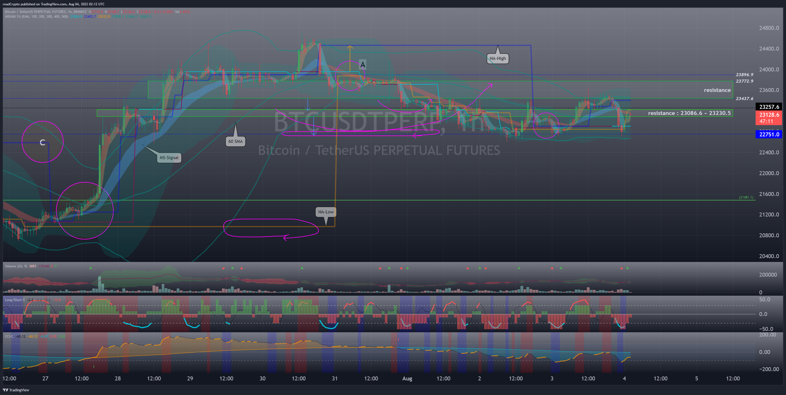Click the -50.0 Long/Short axis label
This screenshot has height=395, width=786.
766,329
